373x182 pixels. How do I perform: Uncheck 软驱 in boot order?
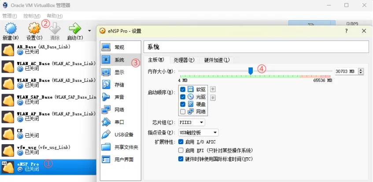tap(183, 90)
